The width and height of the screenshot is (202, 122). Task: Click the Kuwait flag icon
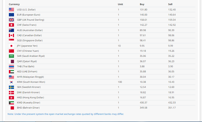[x=11, y=103]
